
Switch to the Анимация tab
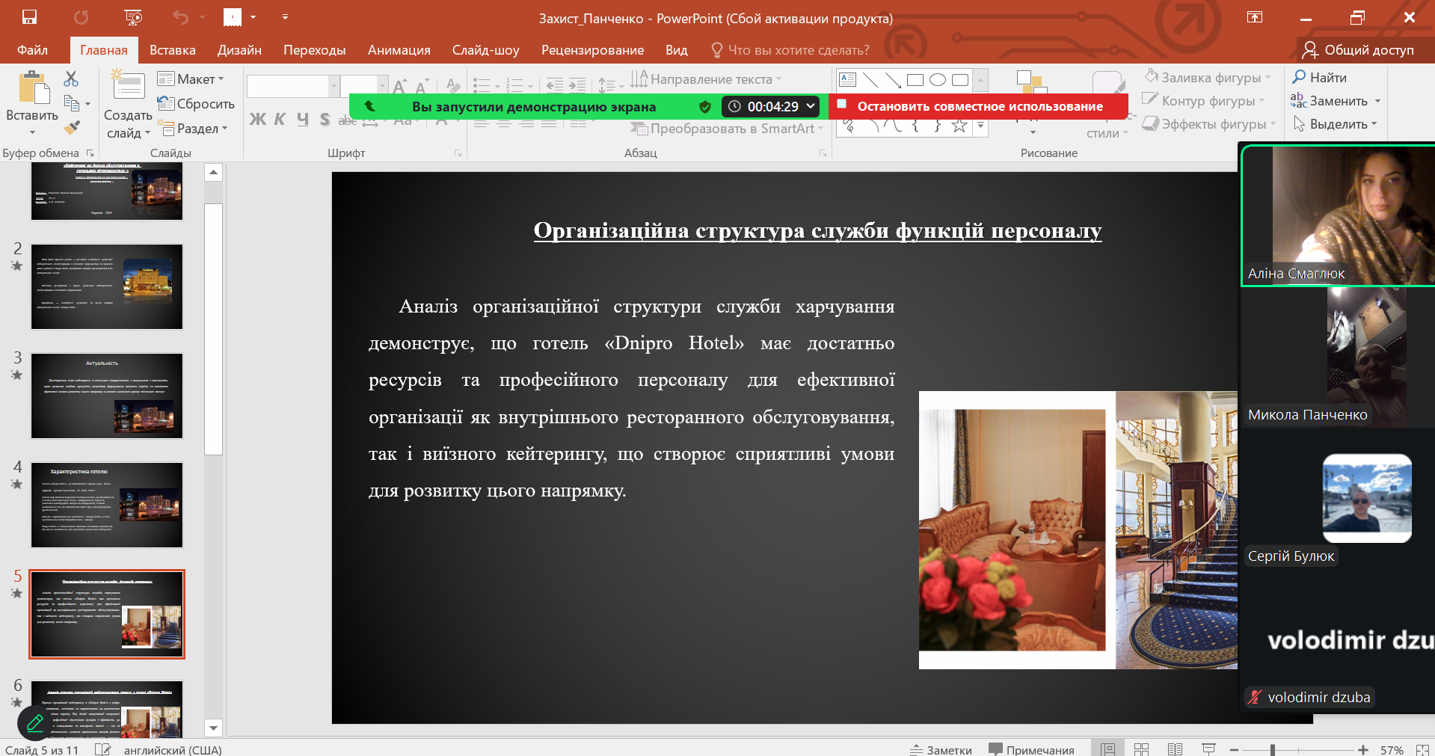pos(399,50)
